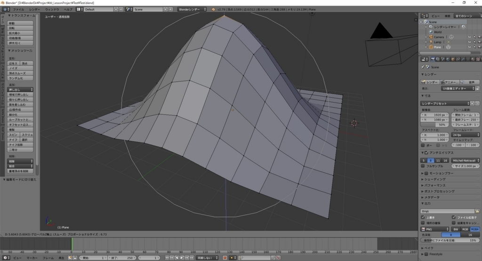Remove render preset with minus icon
Viewport: 482px width, 261px height.
477,103
